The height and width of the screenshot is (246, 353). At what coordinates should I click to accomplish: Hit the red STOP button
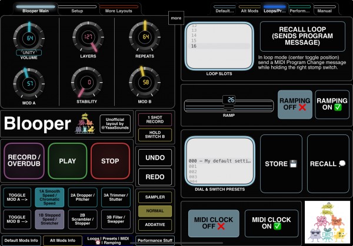coord(110,161)
